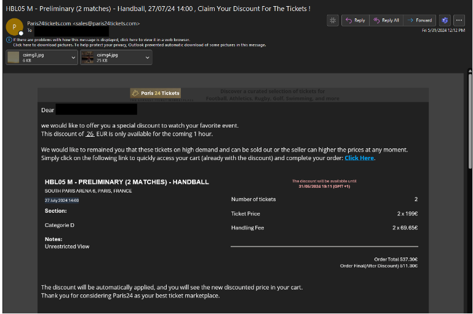Screen dimensions: 473x314
Task: Click discount expiry 31/05/2024 19:11 text
Action: pos(324,186)
